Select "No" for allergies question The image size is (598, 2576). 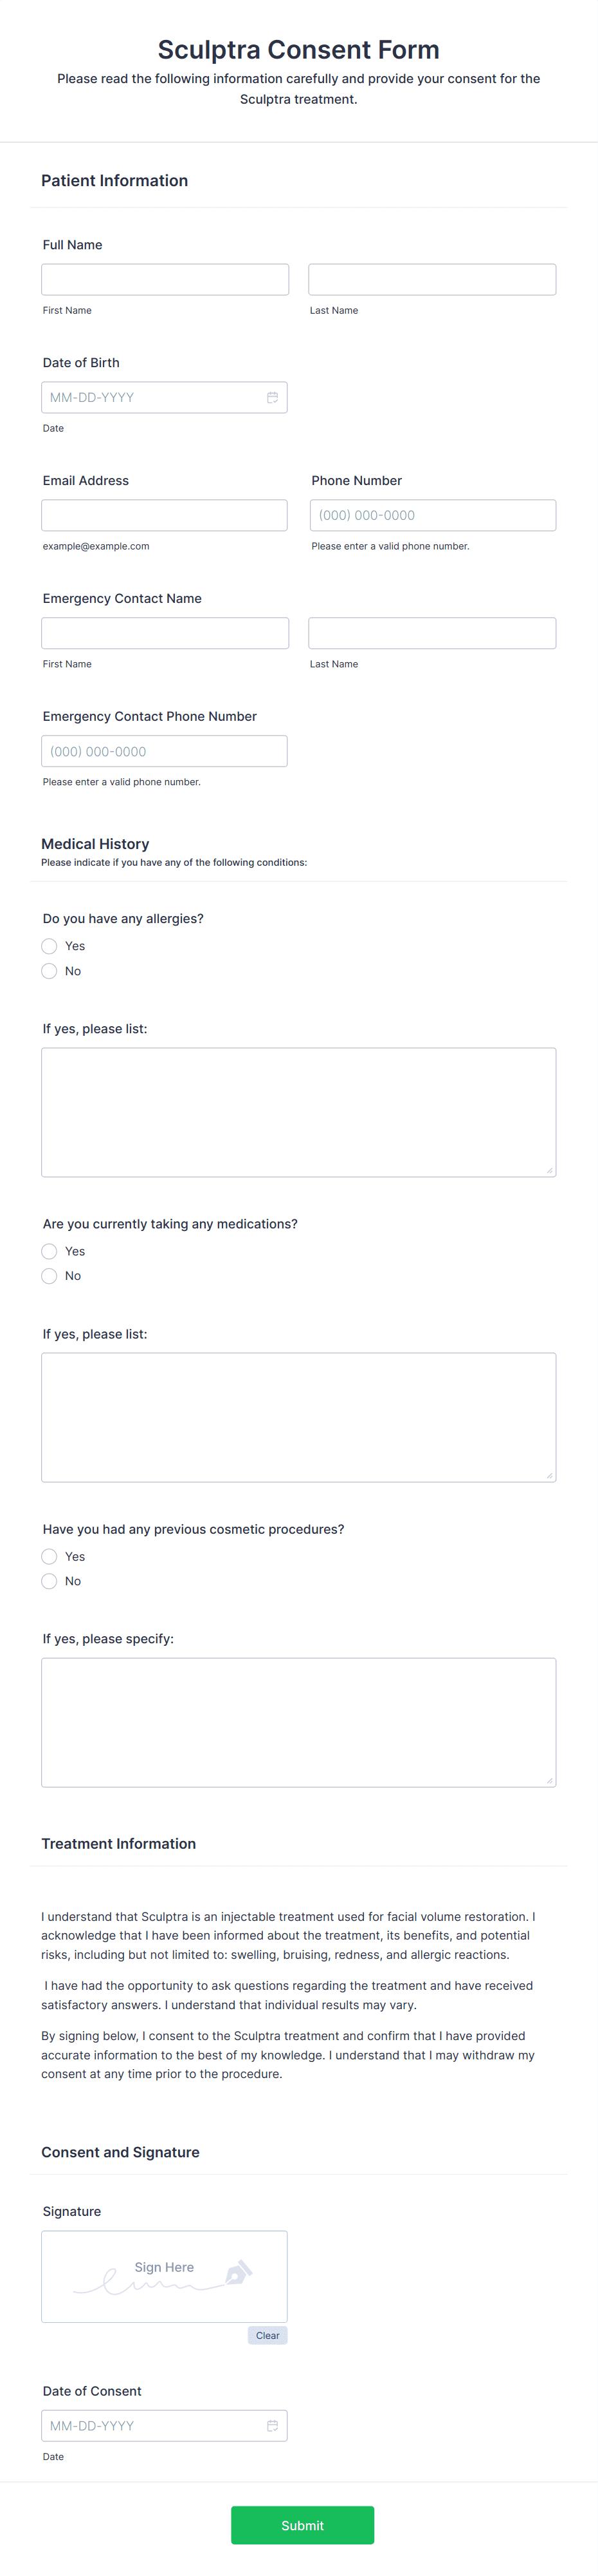pos(49,971)
